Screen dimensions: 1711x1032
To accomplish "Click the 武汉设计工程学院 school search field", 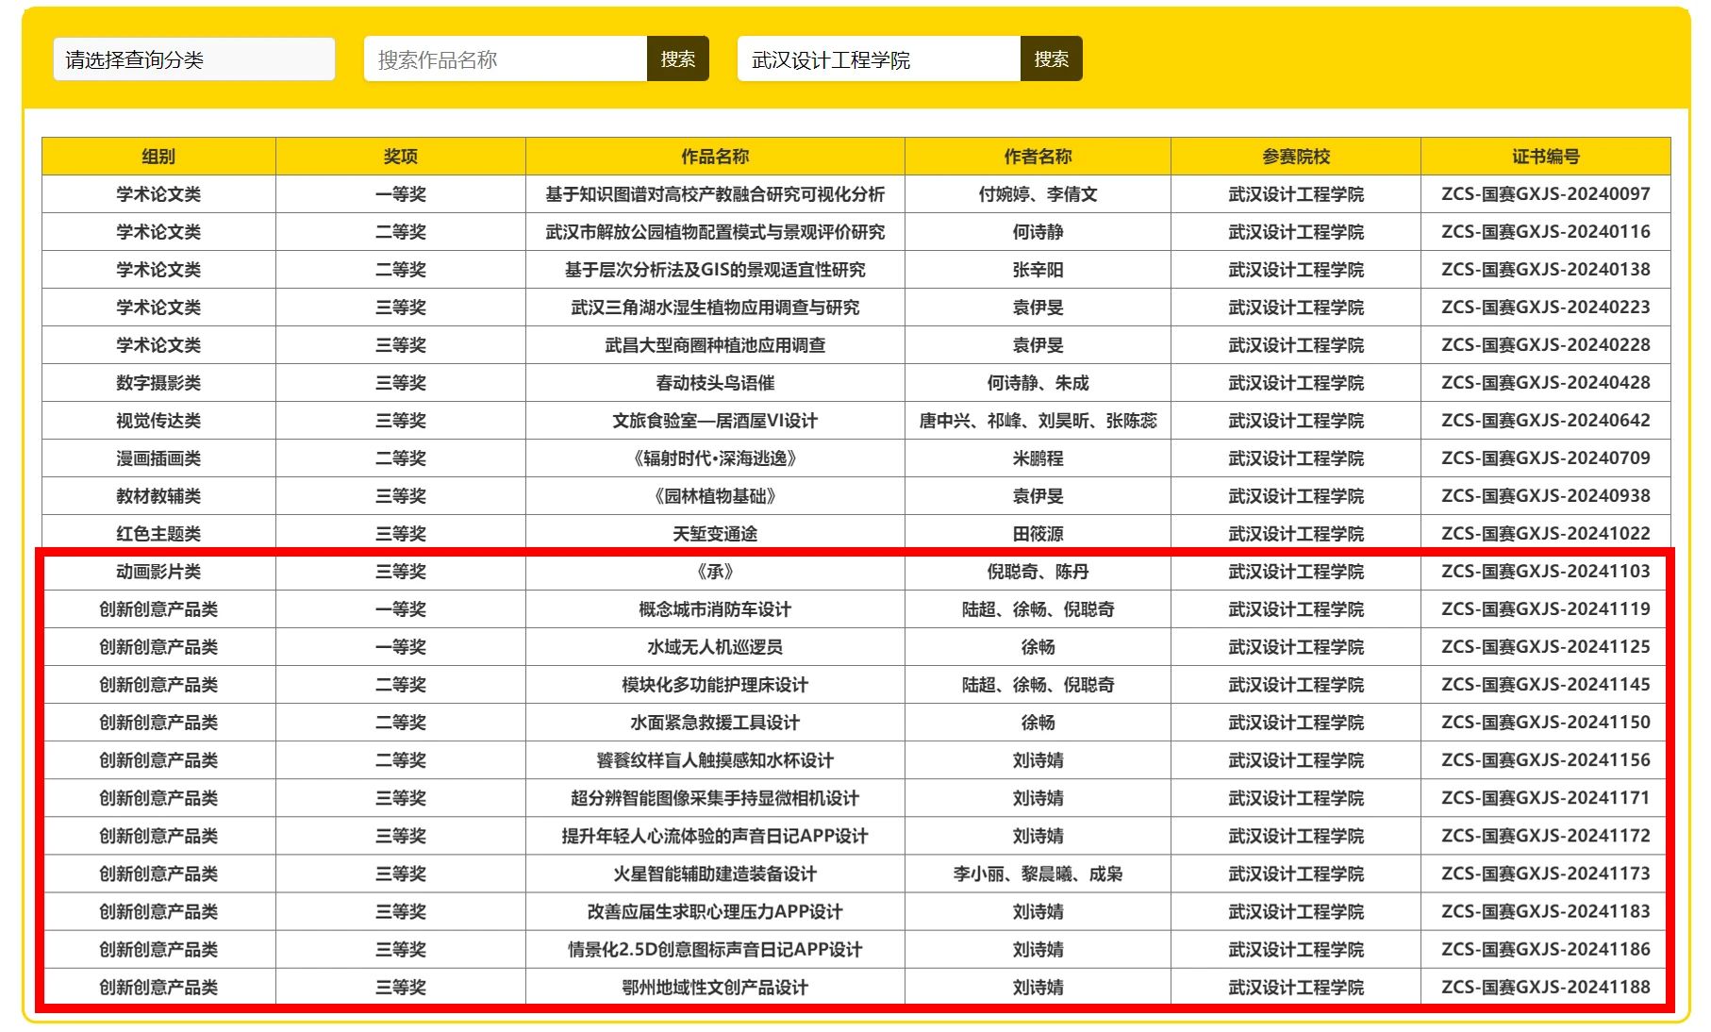I will (x=878, y=59).
